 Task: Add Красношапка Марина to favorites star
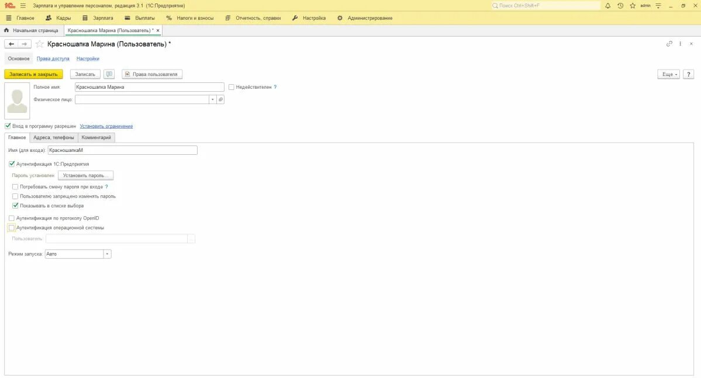click(x=39, y=44)
